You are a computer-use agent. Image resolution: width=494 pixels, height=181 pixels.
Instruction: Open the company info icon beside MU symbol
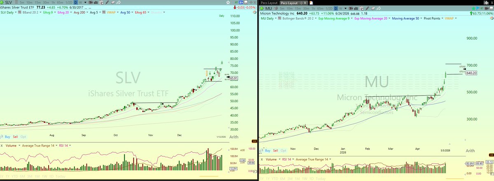[x=276, y=9]
